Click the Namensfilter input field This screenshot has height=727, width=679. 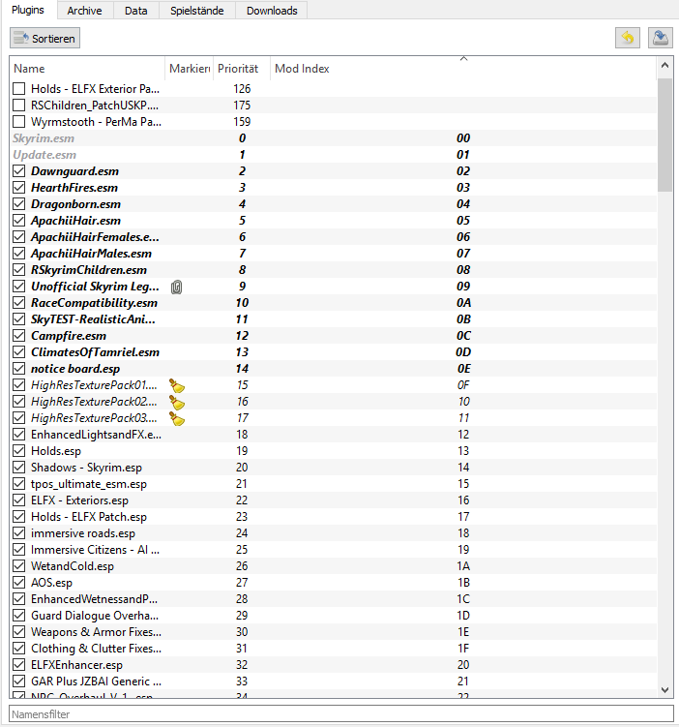[x=340, y=714]
